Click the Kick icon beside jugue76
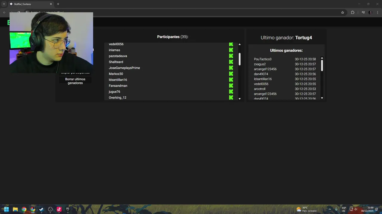This screenshot has height=214, width=382. click(231, 92)
